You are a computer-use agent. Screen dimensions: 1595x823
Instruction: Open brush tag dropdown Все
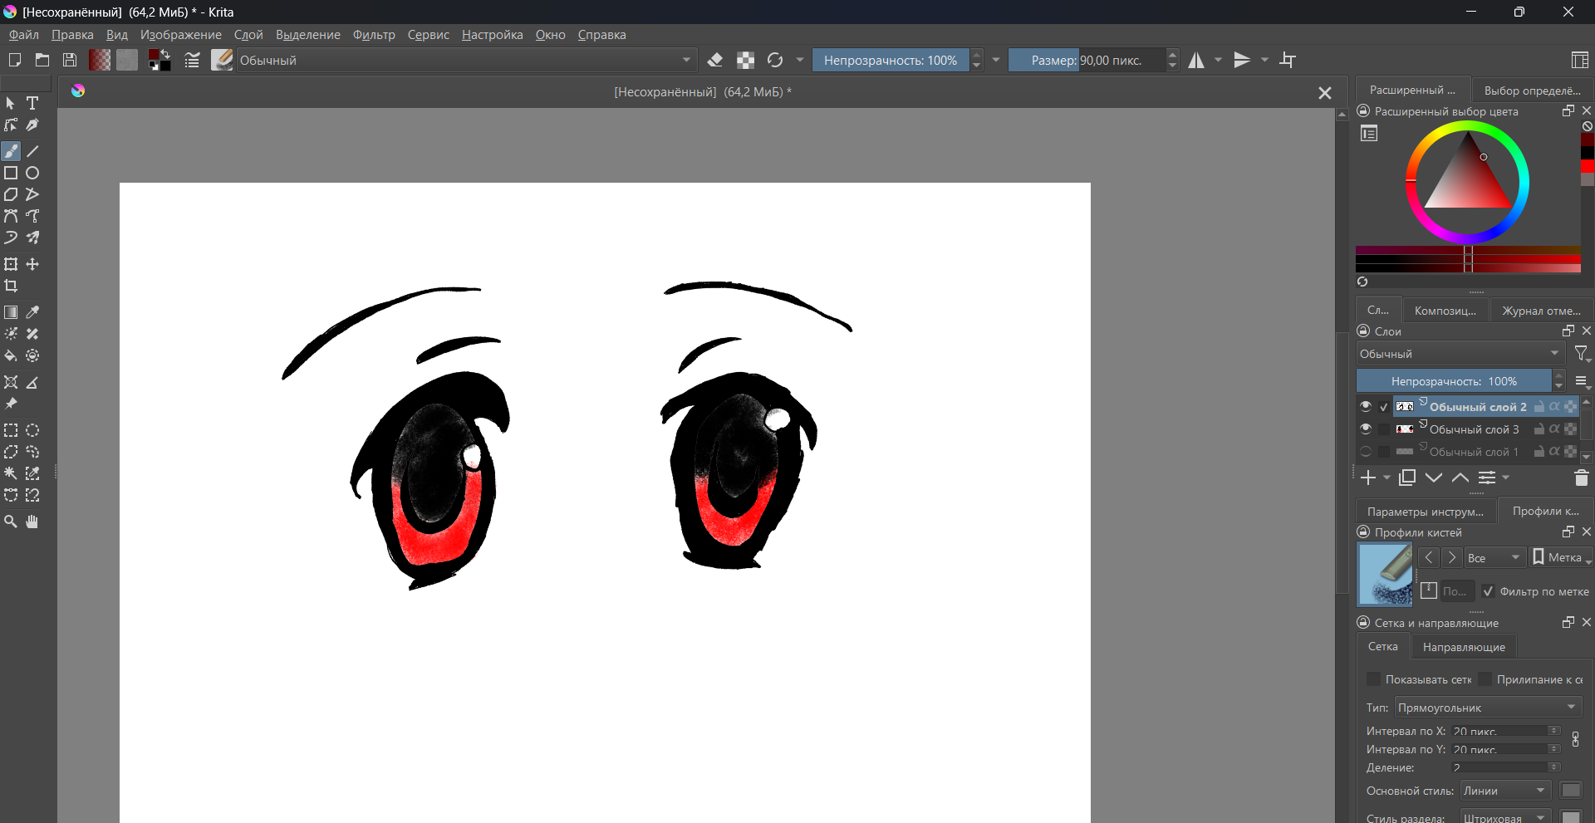(1494, 557)
